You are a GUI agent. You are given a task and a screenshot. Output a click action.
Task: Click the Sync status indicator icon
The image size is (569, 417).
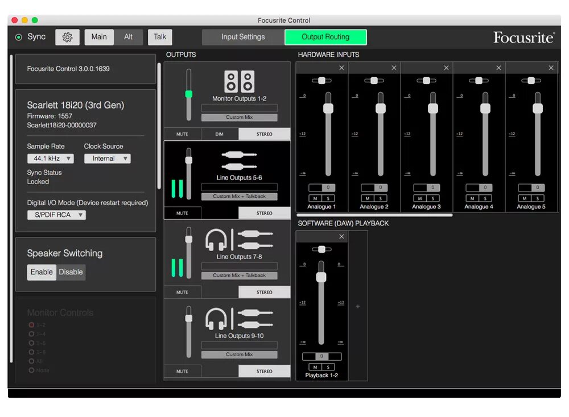click(19, 37)
